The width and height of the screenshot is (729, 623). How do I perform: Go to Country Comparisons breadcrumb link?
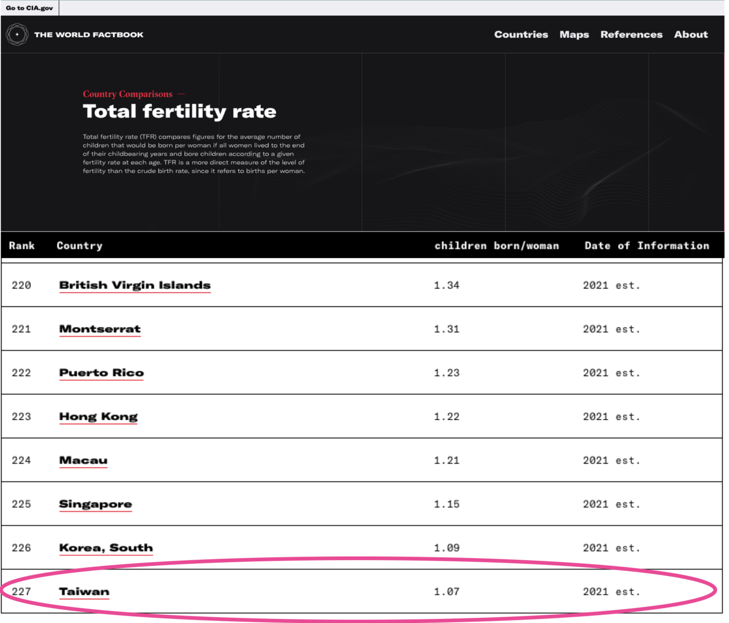(x=128, y=94)
